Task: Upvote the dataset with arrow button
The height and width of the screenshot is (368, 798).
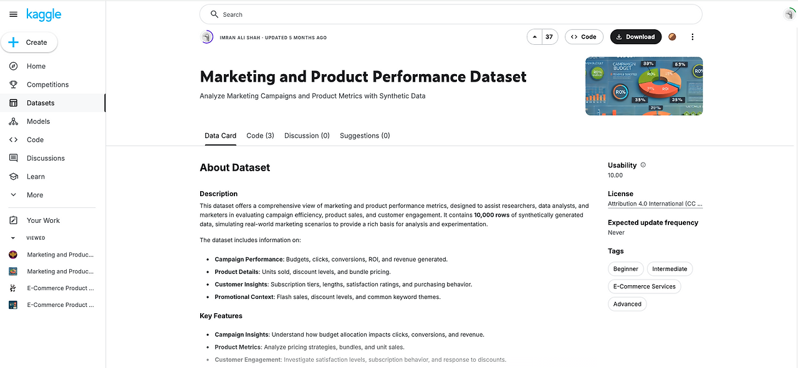Action: [x=534, y=37]
